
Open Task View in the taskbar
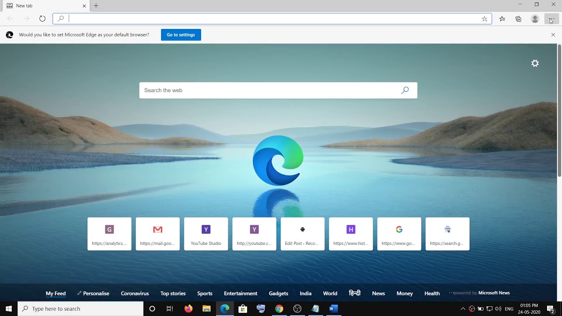click(170, 309)
